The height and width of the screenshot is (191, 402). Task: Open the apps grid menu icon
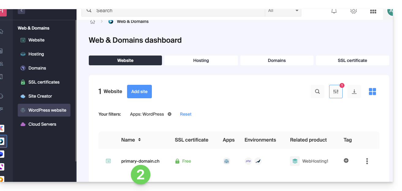tap(373, 11)
